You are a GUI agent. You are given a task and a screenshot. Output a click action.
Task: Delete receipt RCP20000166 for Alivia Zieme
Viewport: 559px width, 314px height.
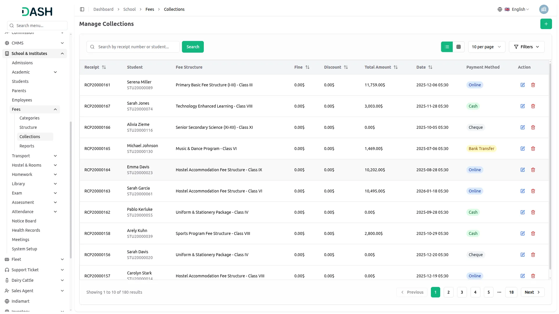533,127
